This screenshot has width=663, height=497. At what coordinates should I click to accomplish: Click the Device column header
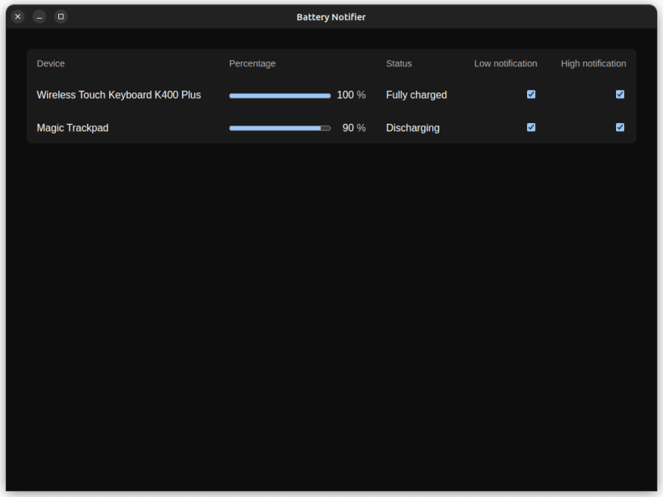tap(51, 63)
